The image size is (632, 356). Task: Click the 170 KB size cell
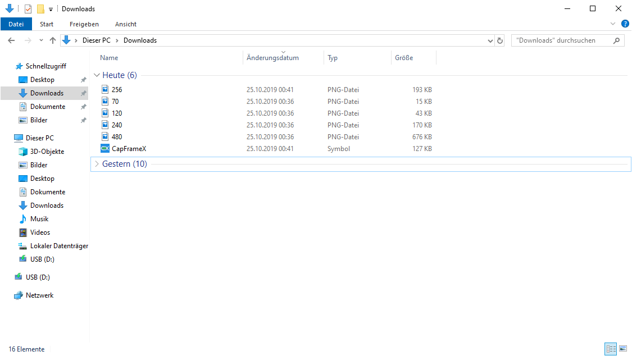[421, 125]
